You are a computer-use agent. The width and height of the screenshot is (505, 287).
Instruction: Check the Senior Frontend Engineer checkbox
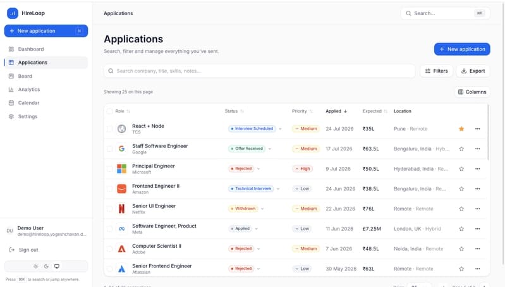tap(109, 269)
